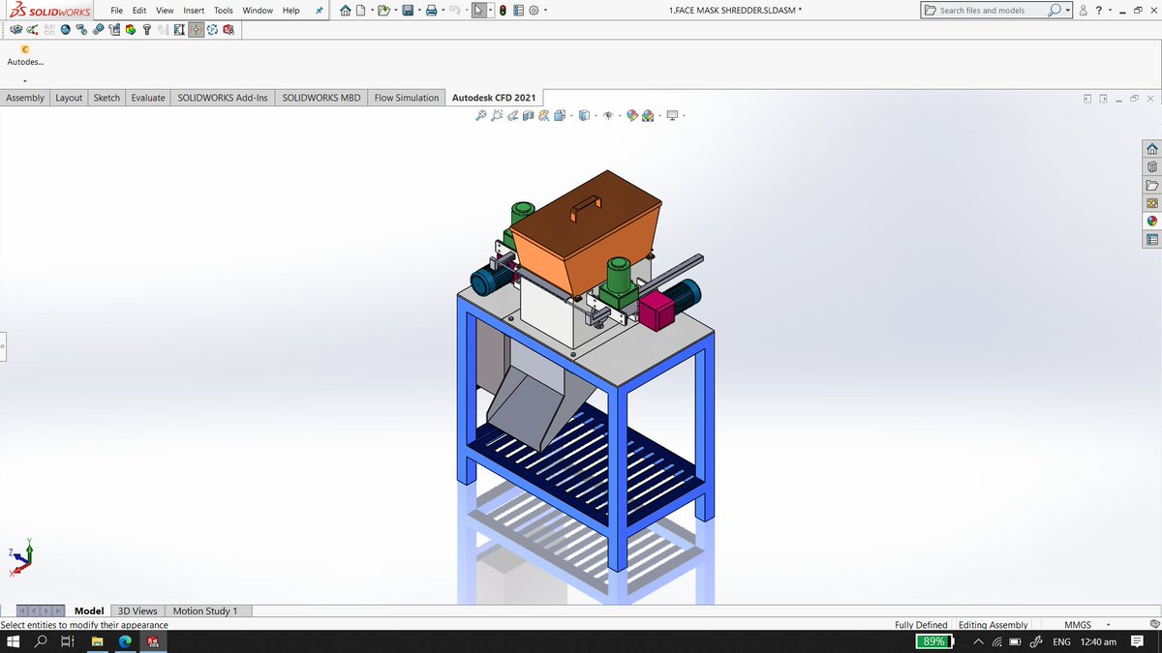Print the document with the printer icon
The width and height of the screenshot is (1162, 653).
[x=432, y=11]
